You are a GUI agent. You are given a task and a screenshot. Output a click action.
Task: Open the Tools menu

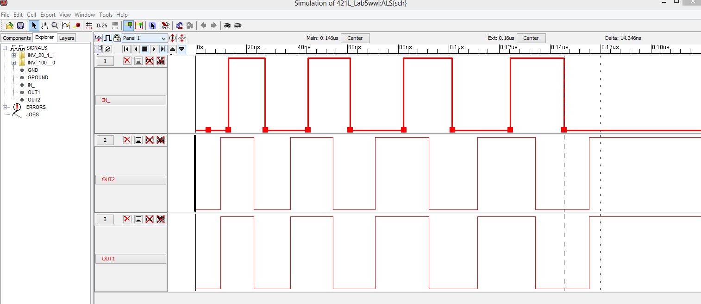106,15
